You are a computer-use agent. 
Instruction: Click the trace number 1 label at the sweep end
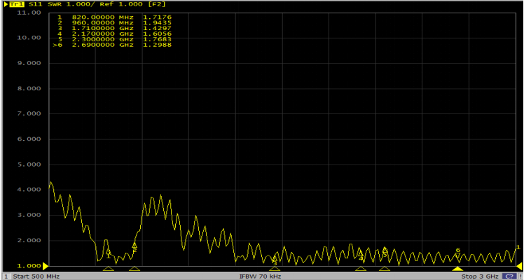[518, 247]
